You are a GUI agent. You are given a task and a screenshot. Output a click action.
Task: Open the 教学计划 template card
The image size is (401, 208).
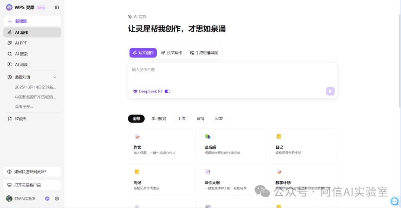pyautogui.click(x=304, y=180)
